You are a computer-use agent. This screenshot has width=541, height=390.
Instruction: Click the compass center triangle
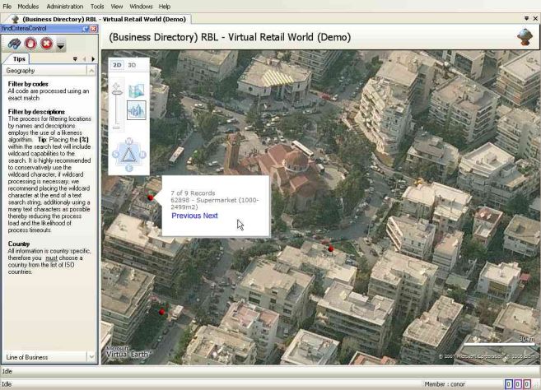[129, 155]
